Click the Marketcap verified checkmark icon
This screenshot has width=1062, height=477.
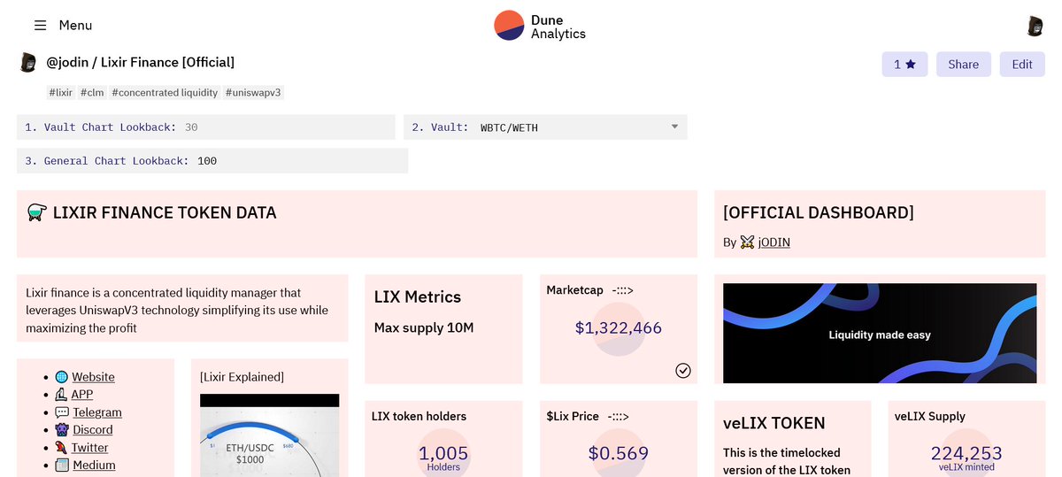tap(683, 370)
